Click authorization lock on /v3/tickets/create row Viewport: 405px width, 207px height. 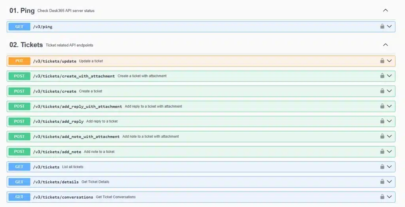click(382, 91)
